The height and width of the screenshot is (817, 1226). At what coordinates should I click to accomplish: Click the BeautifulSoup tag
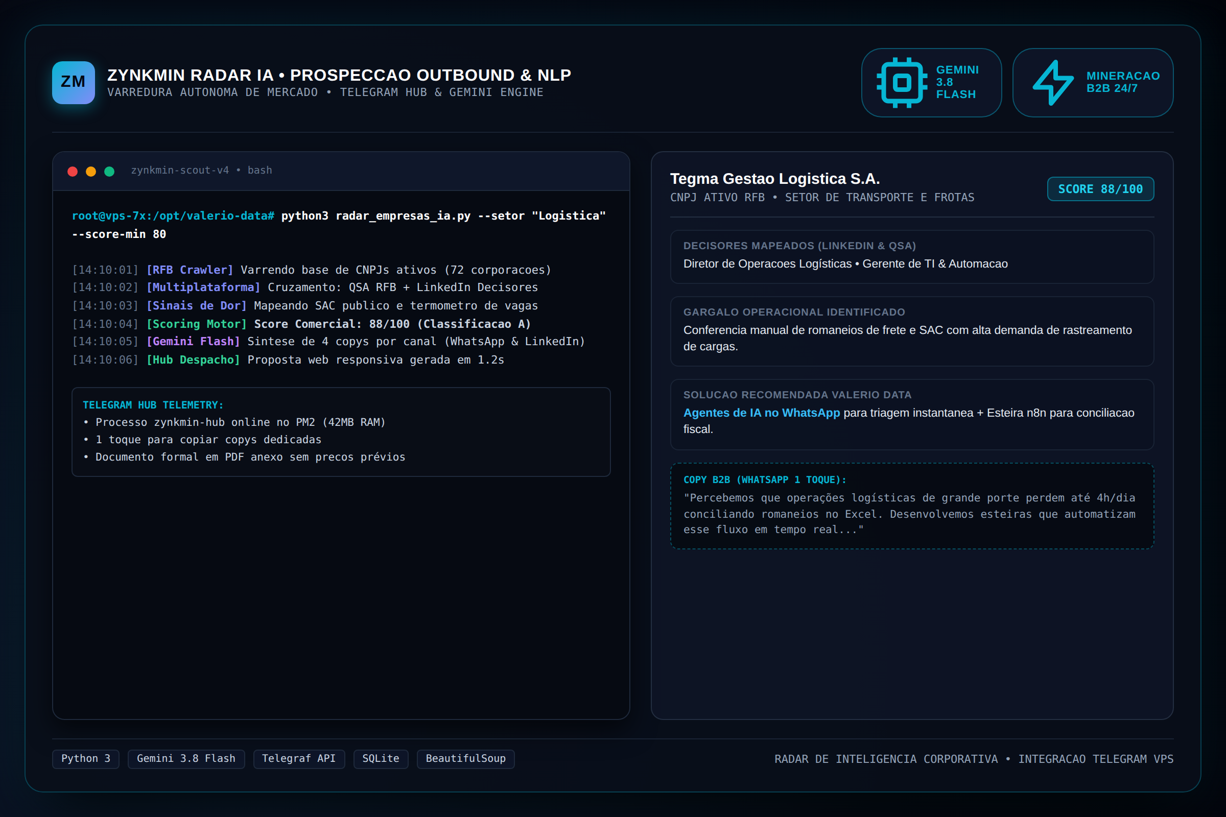[x=465, y=759]
